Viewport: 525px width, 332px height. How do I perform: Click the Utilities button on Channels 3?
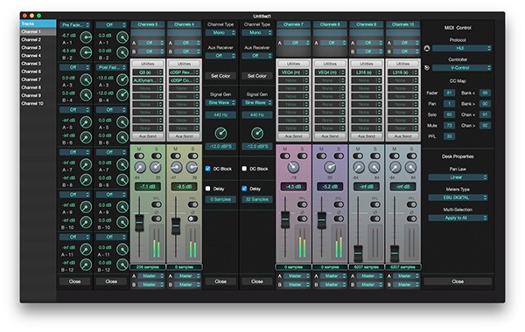[x=148, y=64]
